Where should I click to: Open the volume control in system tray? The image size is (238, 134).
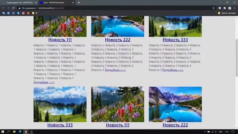pyautogui.click(x=216, y=132)
